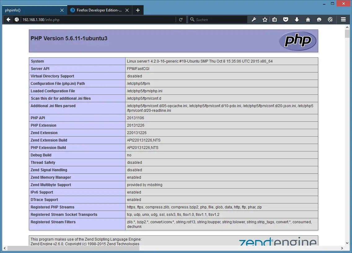Click vertical scrollbar down arrow

click(x=347, y=243)
